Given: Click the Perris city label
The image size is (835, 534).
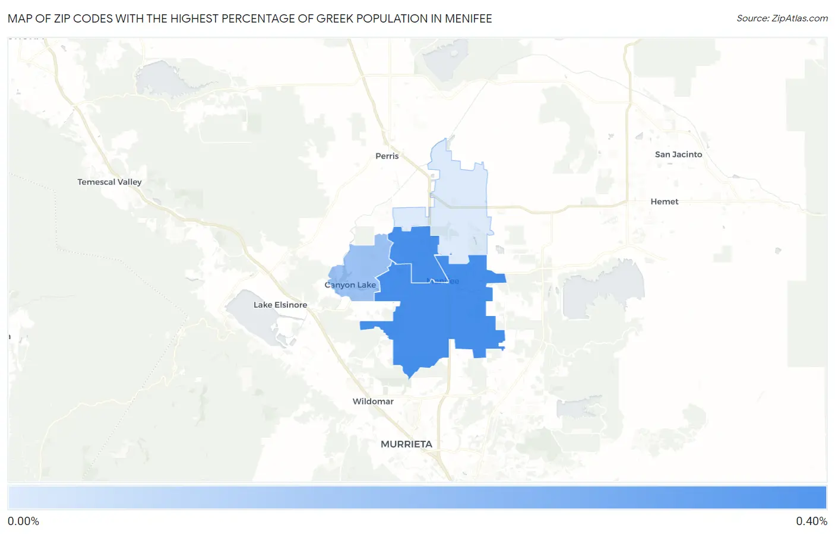Looking at the screenshot, I should pos(387,156).
